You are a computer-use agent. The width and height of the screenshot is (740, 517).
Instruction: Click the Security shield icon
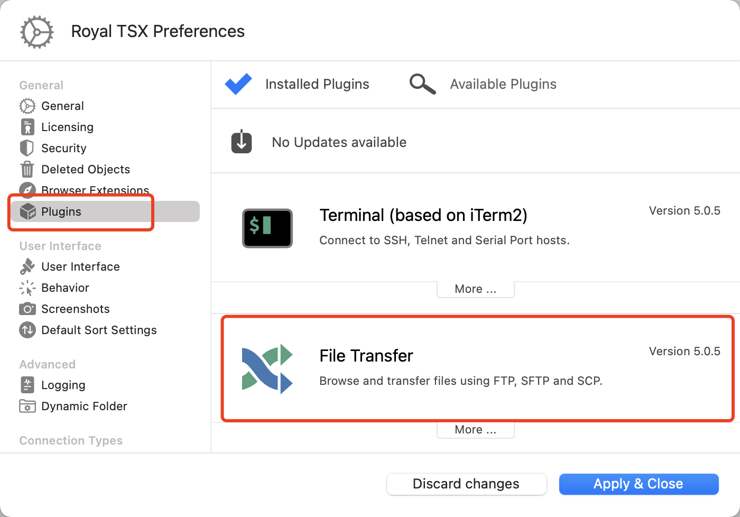[27, 148]
